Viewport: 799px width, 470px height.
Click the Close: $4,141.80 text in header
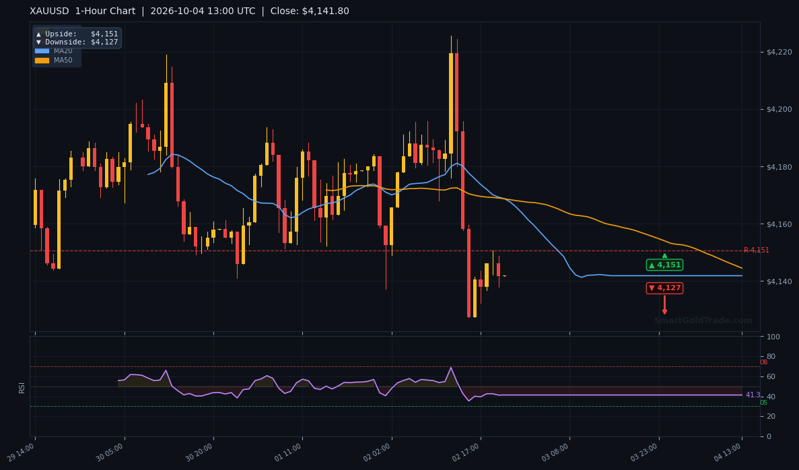click(310, 11)
